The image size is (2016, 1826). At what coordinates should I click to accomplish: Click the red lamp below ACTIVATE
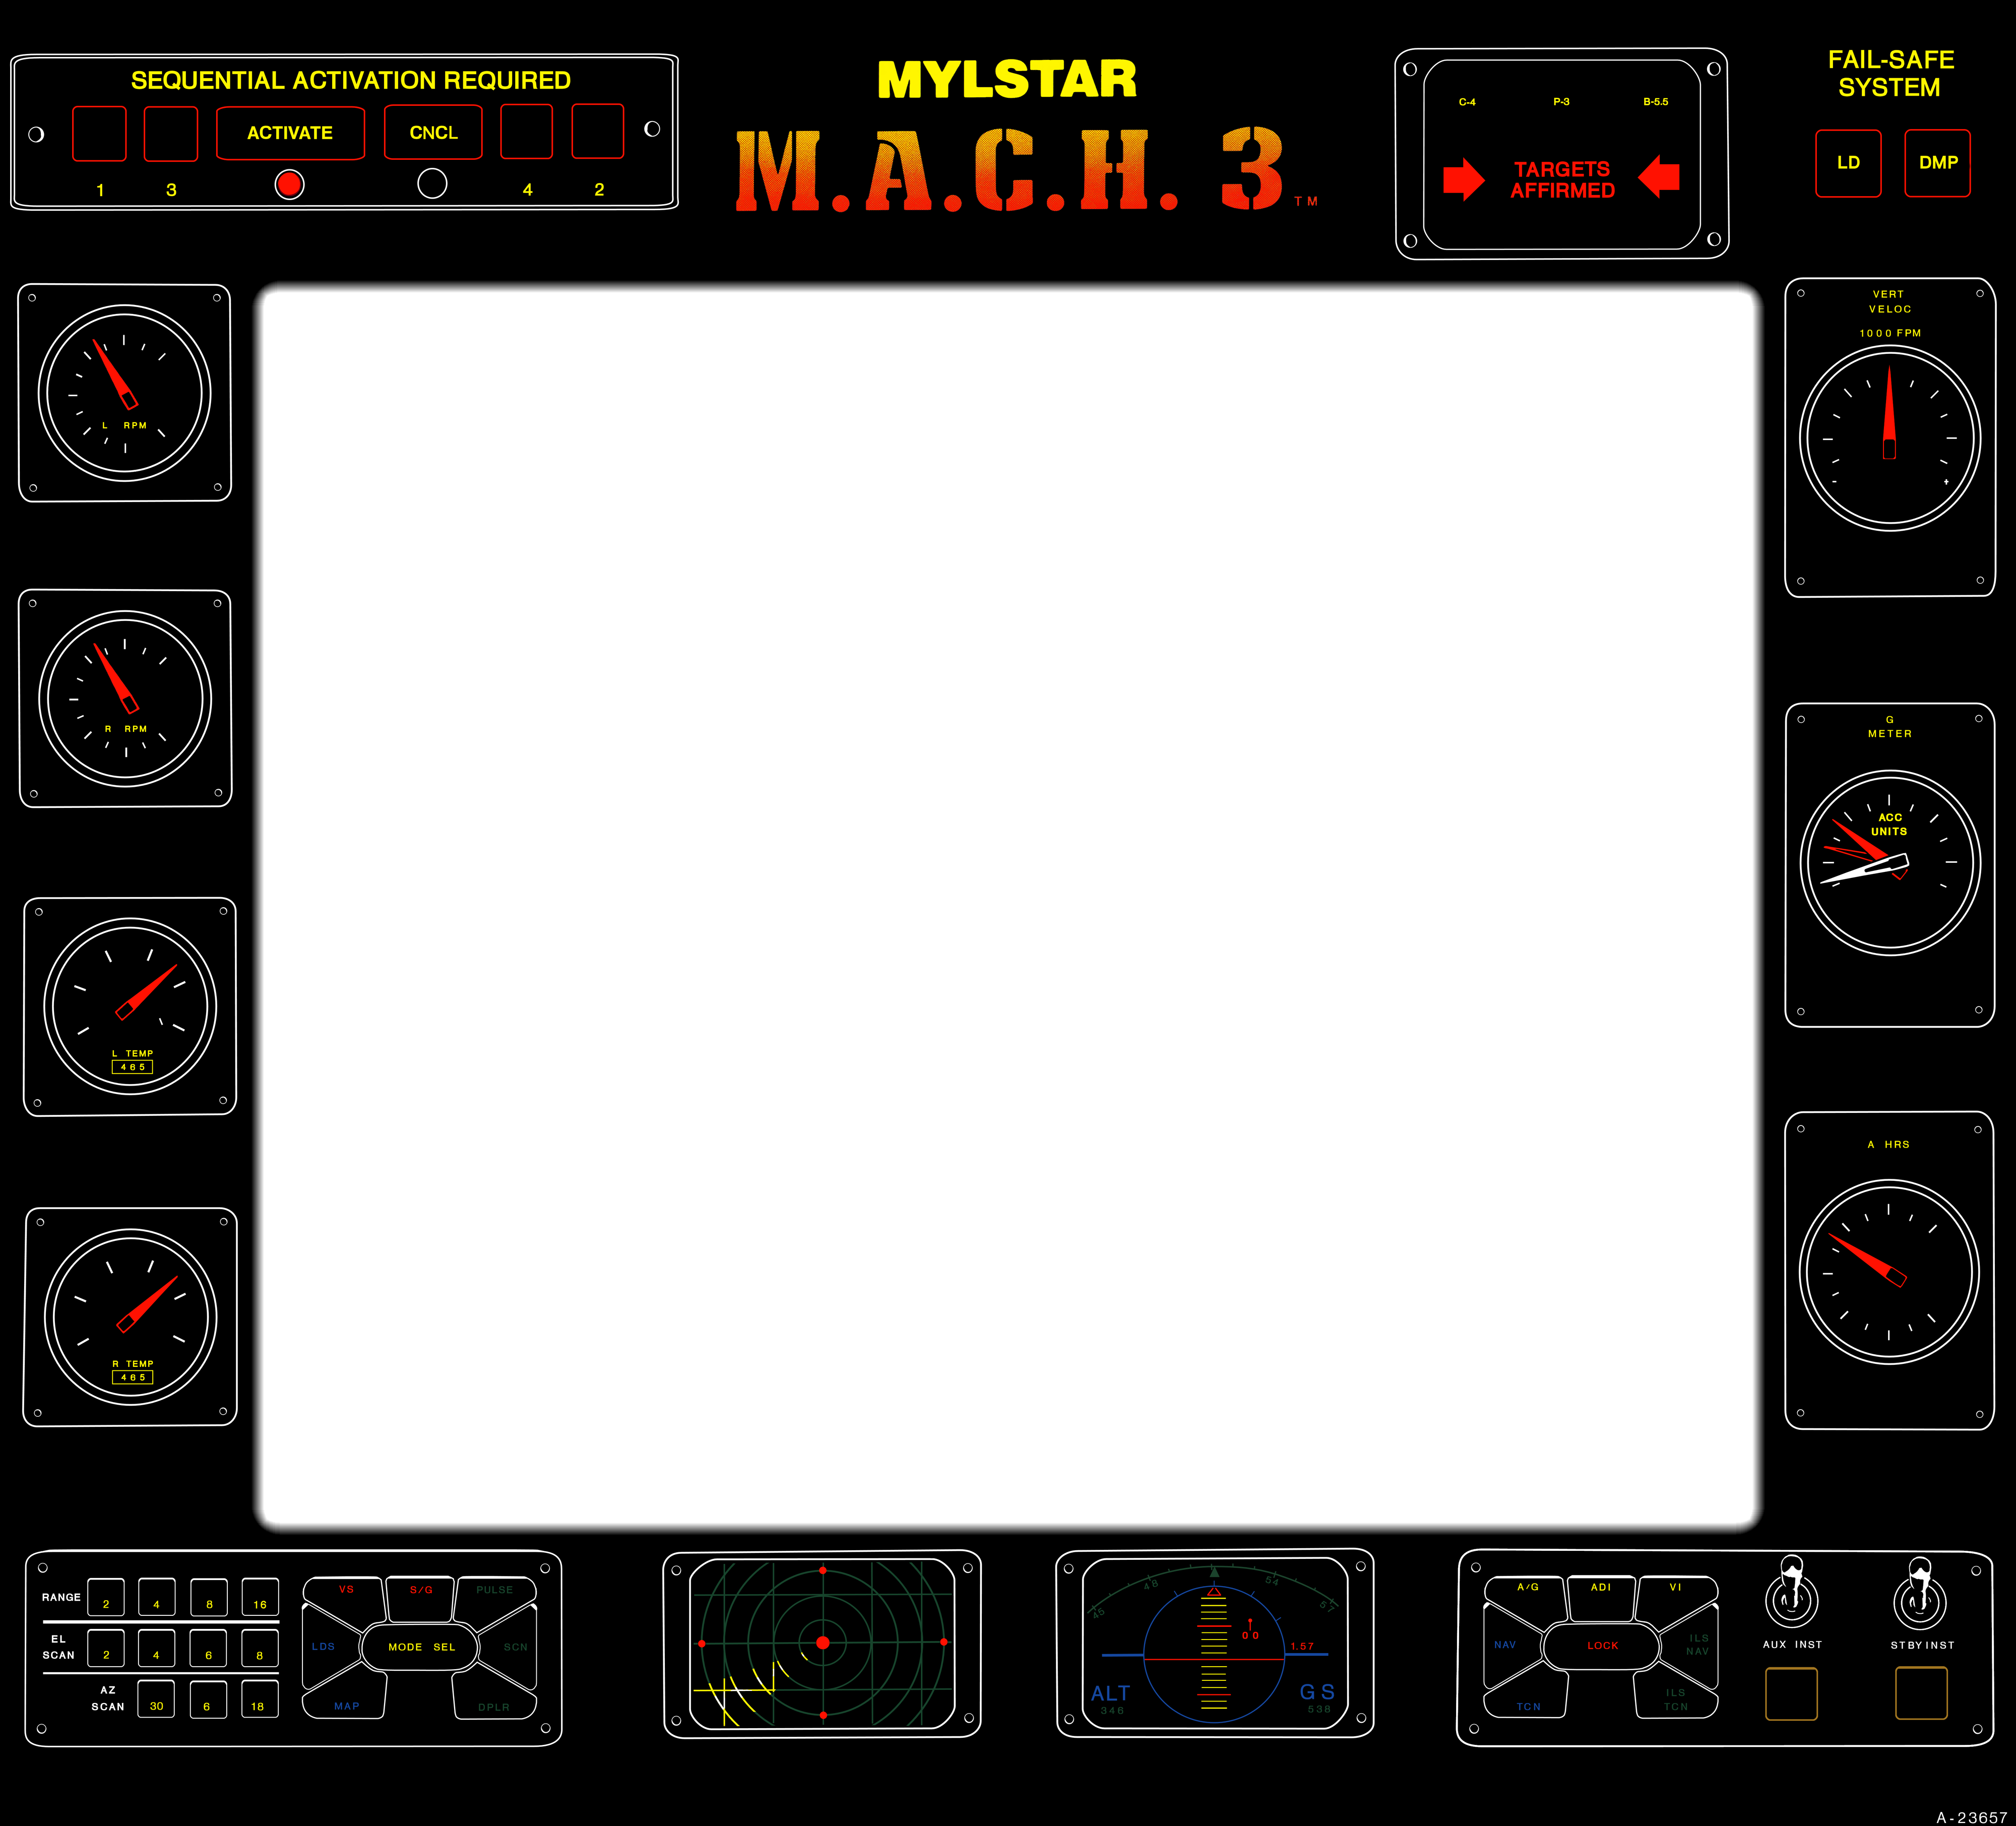289,184
